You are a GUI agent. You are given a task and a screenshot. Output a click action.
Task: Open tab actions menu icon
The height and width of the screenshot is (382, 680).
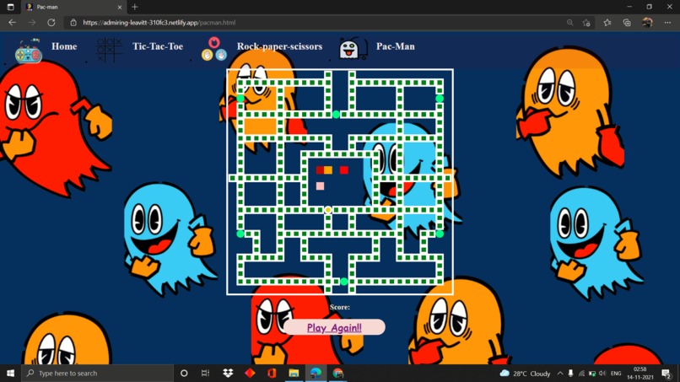point(10,7)
